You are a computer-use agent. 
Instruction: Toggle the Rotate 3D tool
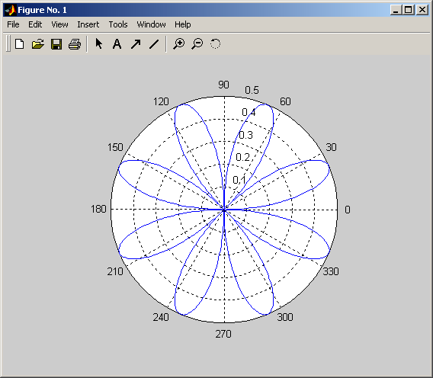216,43
